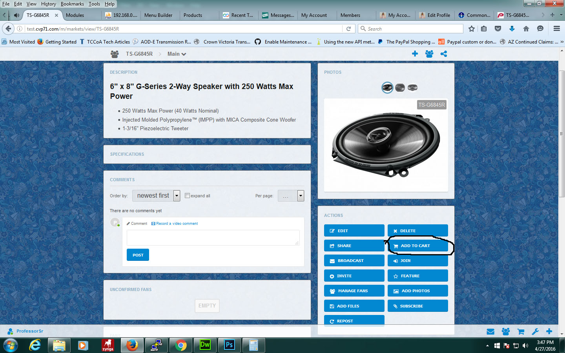This screenshot has width=565, height=353.
Task: Select the first speaker photo thumbnail
Action: pos(387,87)
